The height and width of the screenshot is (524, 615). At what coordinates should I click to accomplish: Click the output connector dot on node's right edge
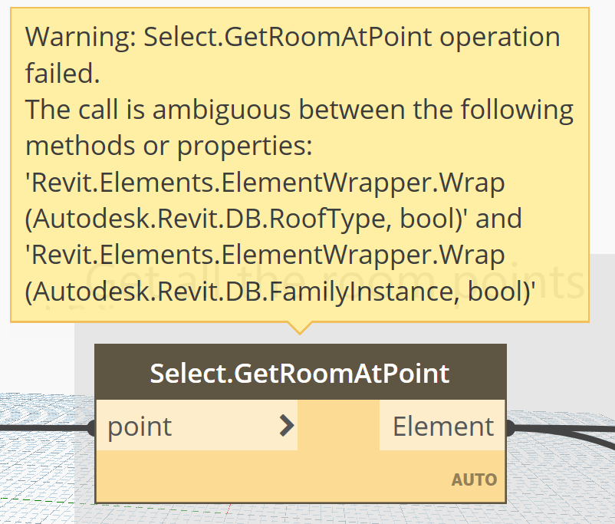coord(510,427)
